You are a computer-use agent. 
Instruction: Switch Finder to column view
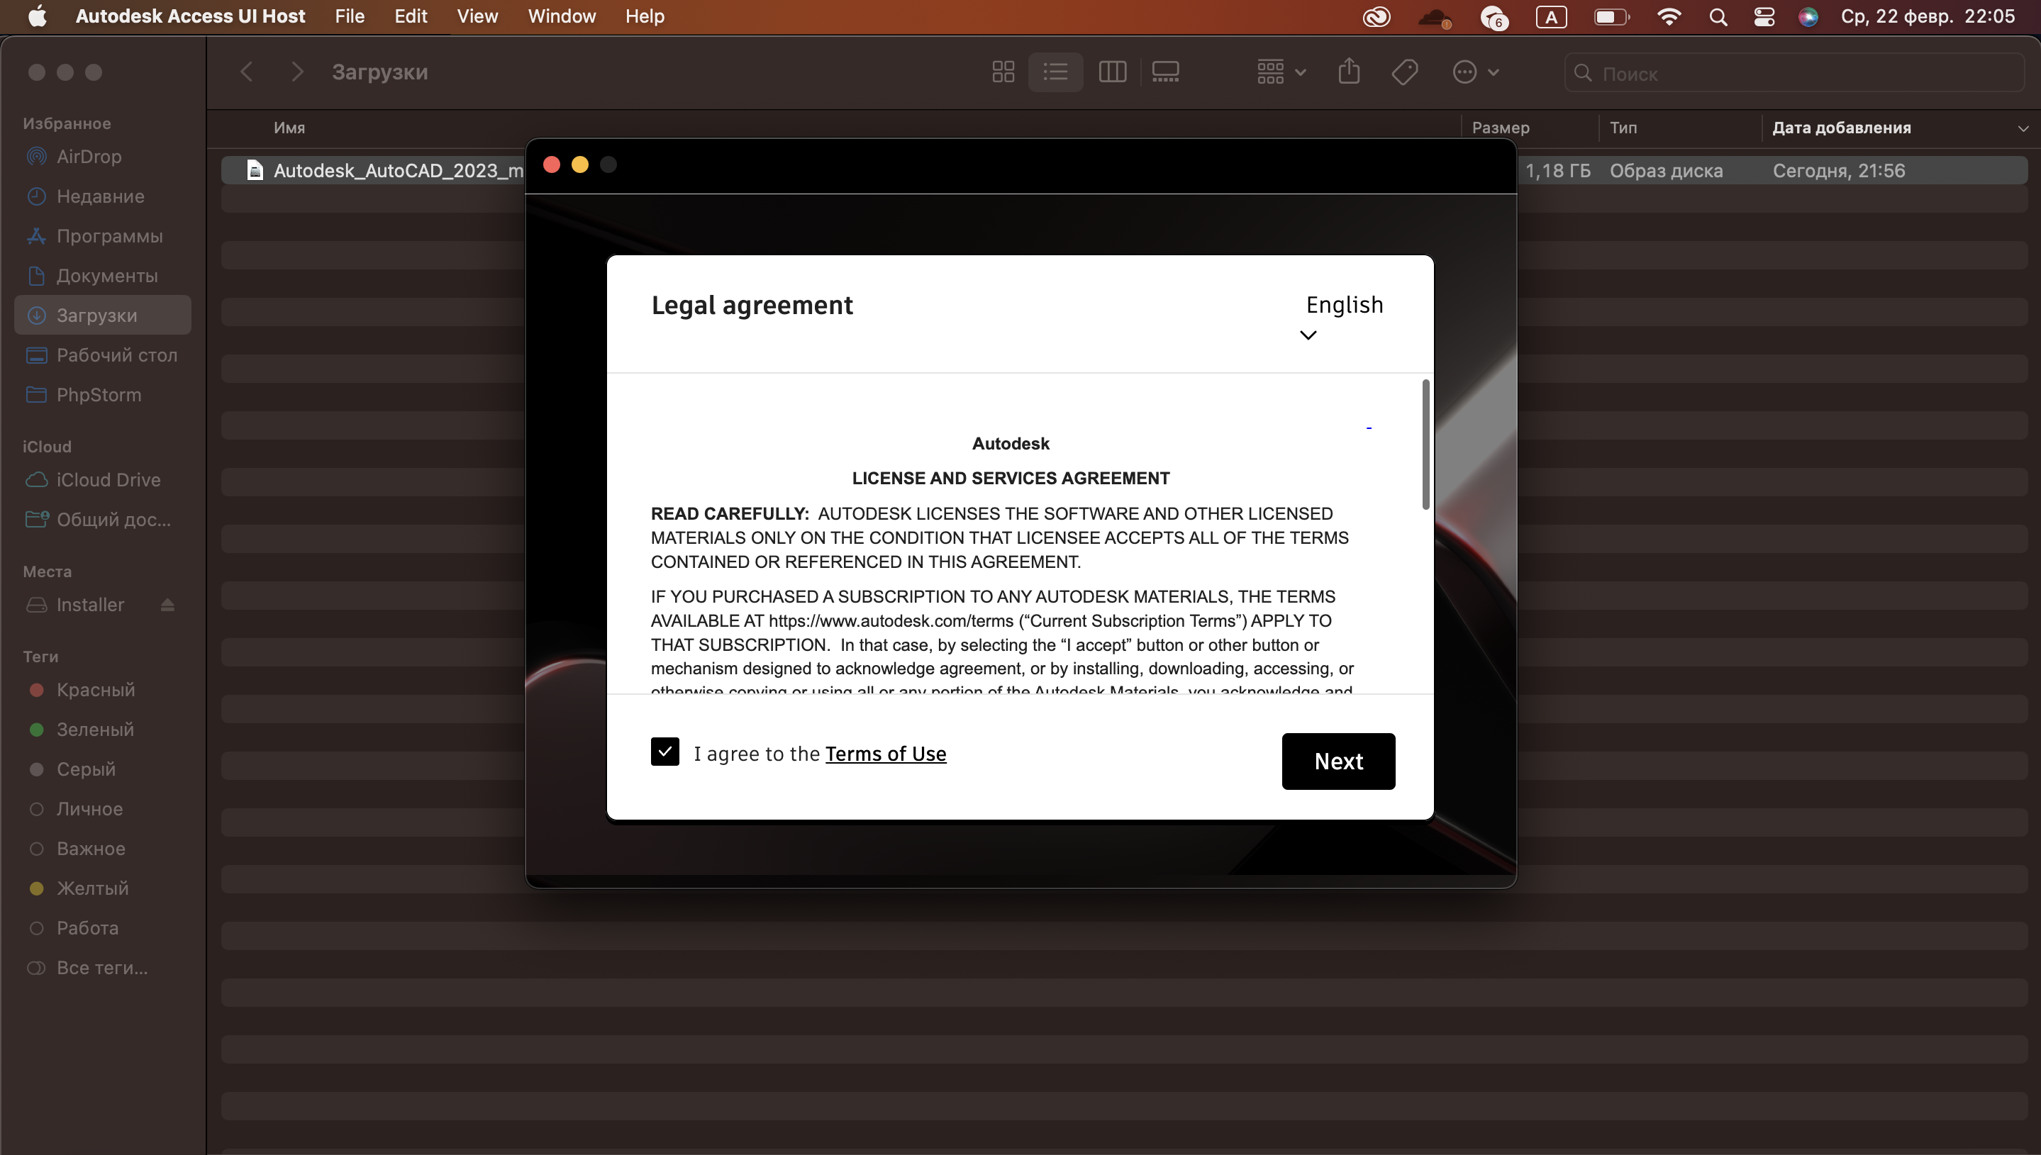tap(1112, 72)
